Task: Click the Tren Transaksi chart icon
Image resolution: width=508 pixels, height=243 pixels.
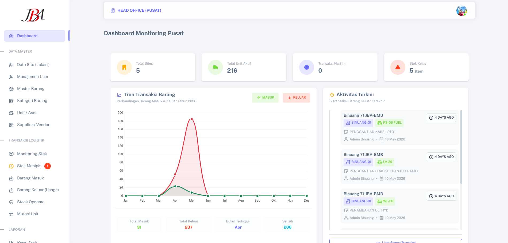Action: 119,95
